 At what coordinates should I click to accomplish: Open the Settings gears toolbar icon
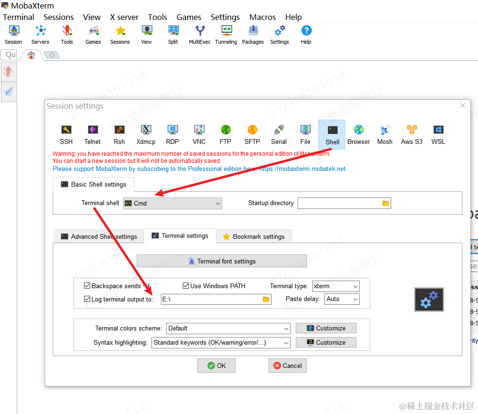[x=280, y=35]
